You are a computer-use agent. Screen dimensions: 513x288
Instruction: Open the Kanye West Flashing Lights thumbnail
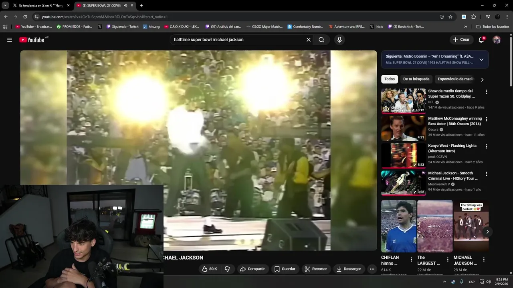coord(404,156)
